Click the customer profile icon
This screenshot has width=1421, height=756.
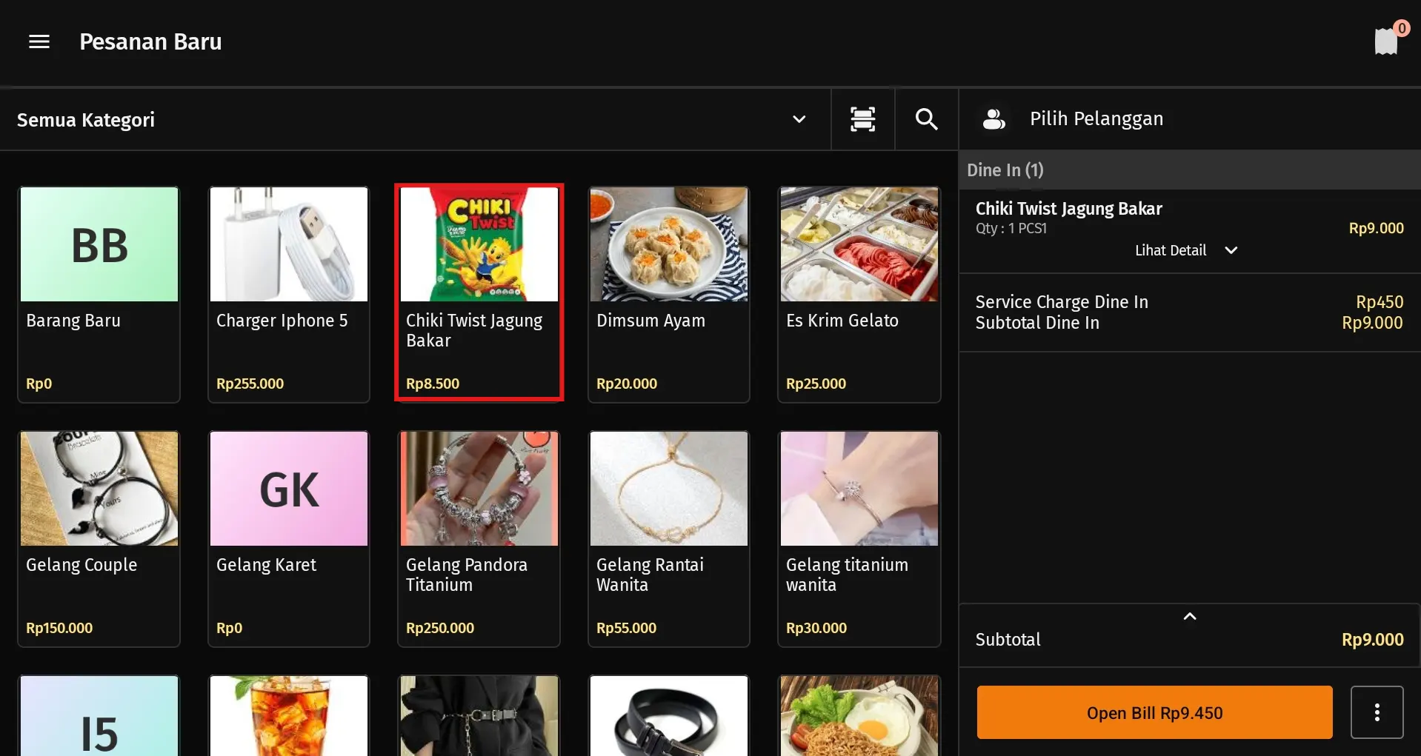coord(994,119)
